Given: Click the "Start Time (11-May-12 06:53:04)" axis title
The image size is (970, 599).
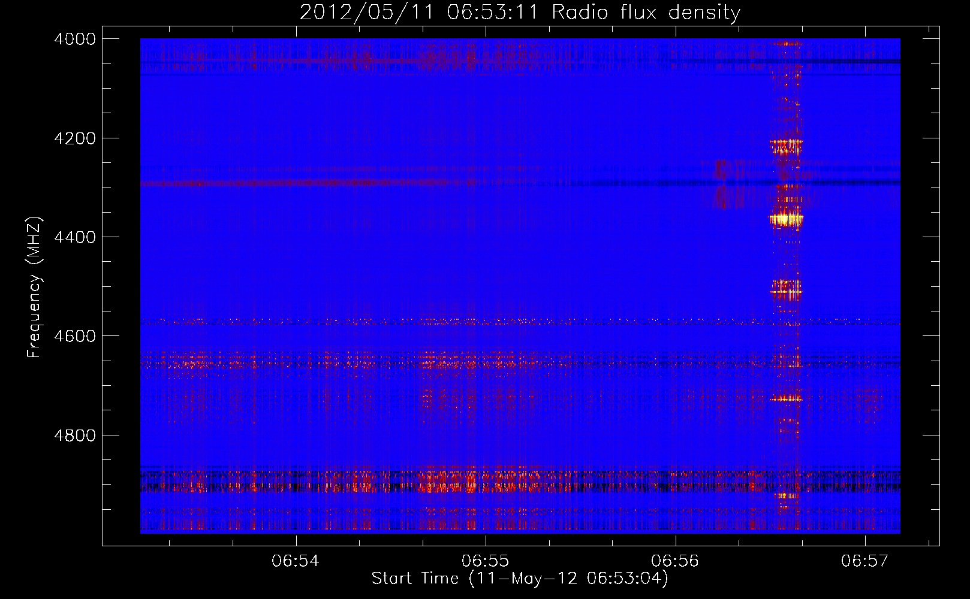Looking at the screenshot, I should click(520, 579).
